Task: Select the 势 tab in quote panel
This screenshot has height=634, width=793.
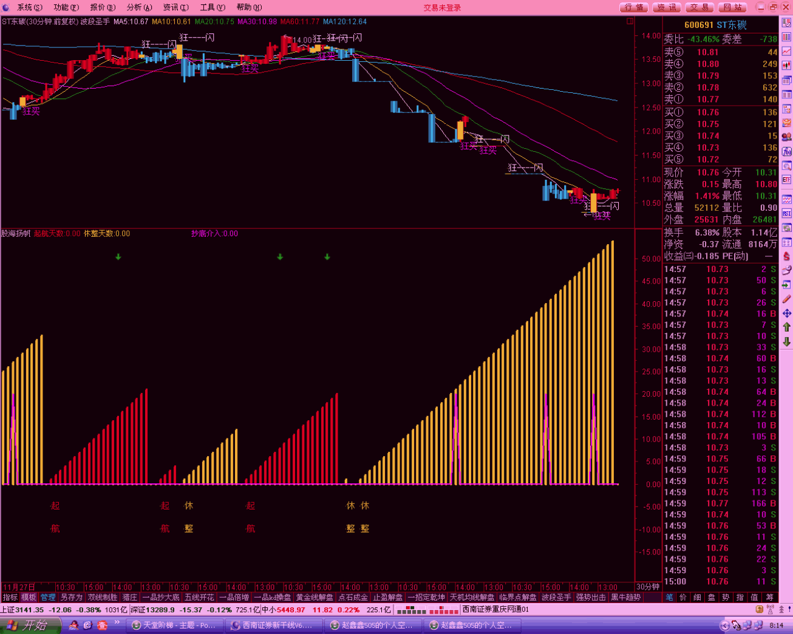Action: pyautogui.click(x=726, y=598)
